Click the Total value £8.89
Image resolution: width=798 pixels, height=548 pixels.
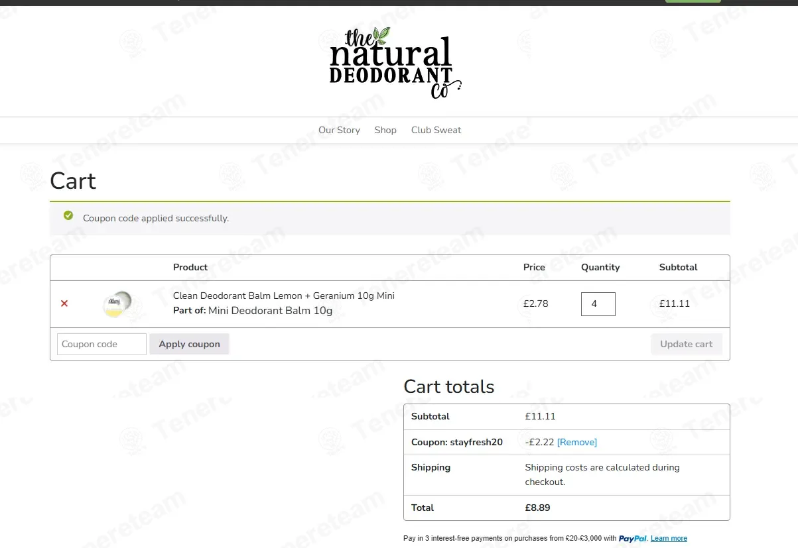pyautogui.click(x=538, y=508)
